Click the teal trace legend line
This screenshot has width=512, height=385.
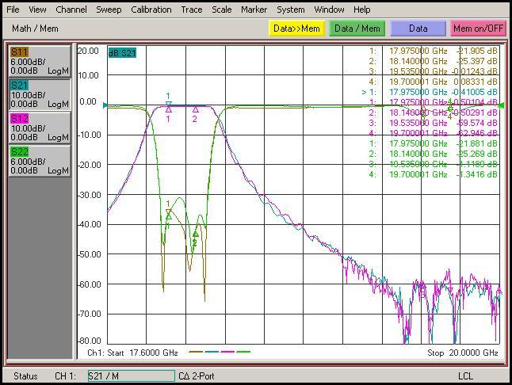[x=212, y=352]
